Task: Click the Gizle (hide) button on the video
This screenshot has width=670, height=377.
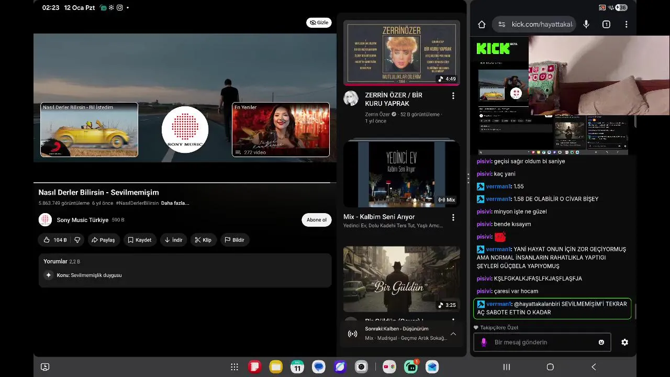Action: (x=319, y=23)
